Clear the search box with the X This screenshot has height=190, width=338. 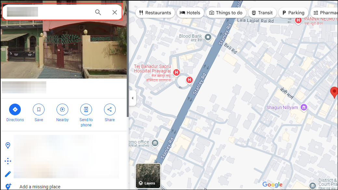[114, 12]
